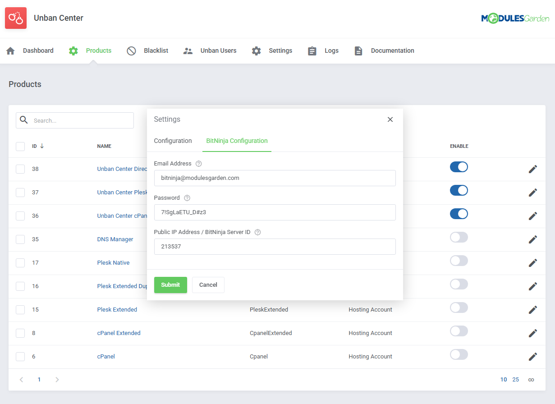Click the pencil edit icon for DNS Manager
This screenshot has width=555, height=404.
(x=532, y=239)
